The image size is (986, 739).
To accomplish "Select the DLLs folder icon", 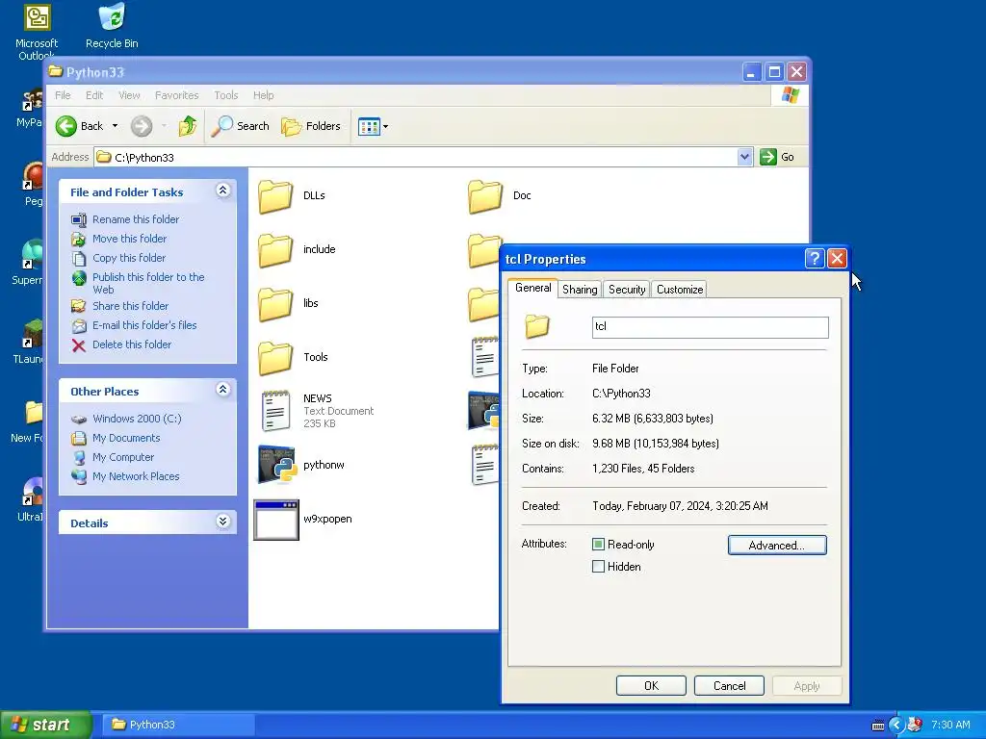I will [275, 196].
